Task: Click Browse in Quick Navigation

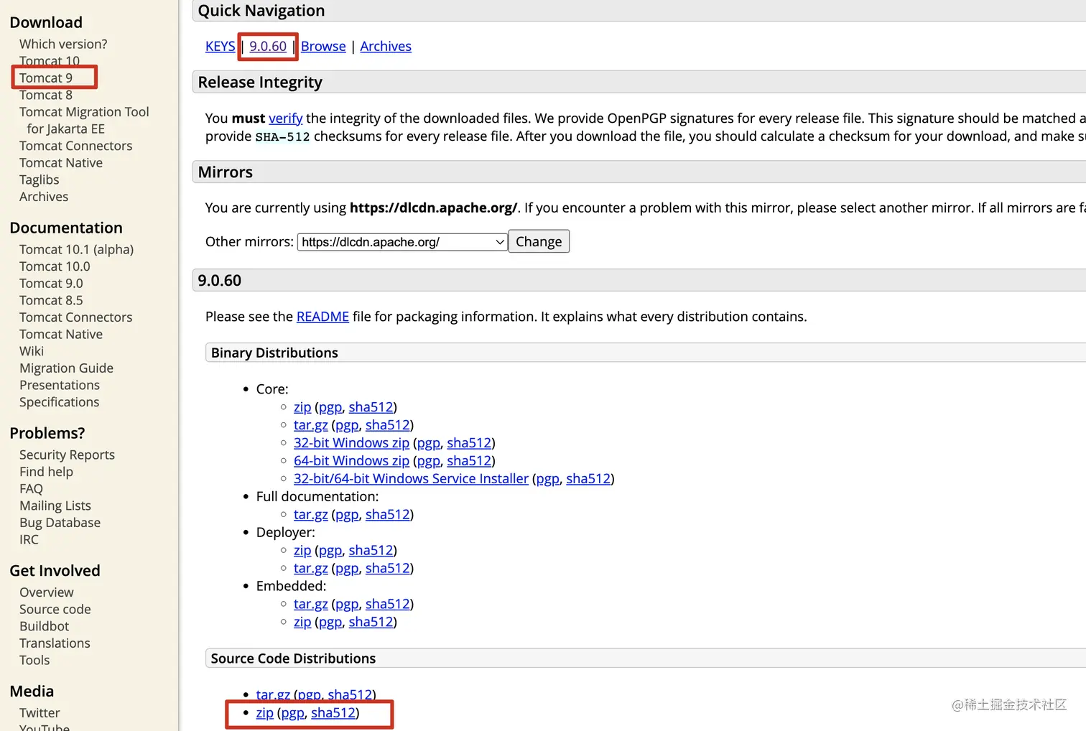Action: click(323, 46)
